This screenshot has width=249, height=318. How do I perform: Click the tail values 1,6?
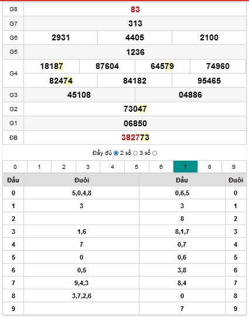(x=81, y=231)
